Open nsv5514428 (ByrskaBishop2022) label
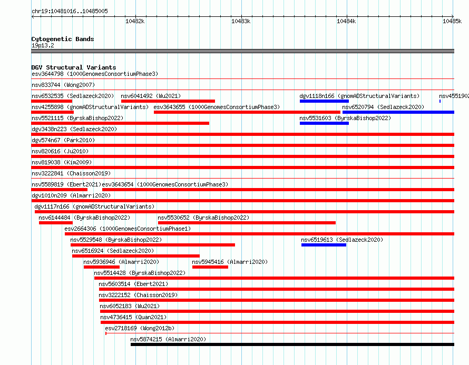Viewport: 469px width, 365px height. pos(140,273)
